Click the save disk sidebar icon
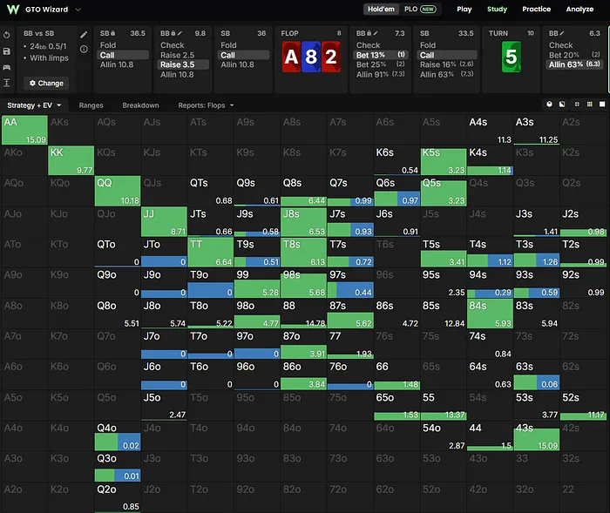 pos(7,51)
